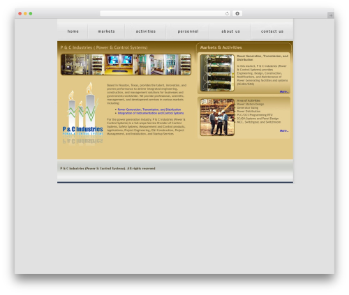
Task: Click the reload icon in address bar
Action: [x=227, y=13]
